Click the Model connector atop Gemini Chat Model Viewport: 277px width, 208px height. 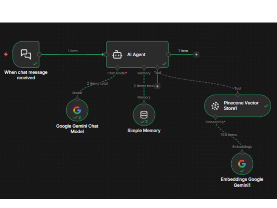point(77,99)
